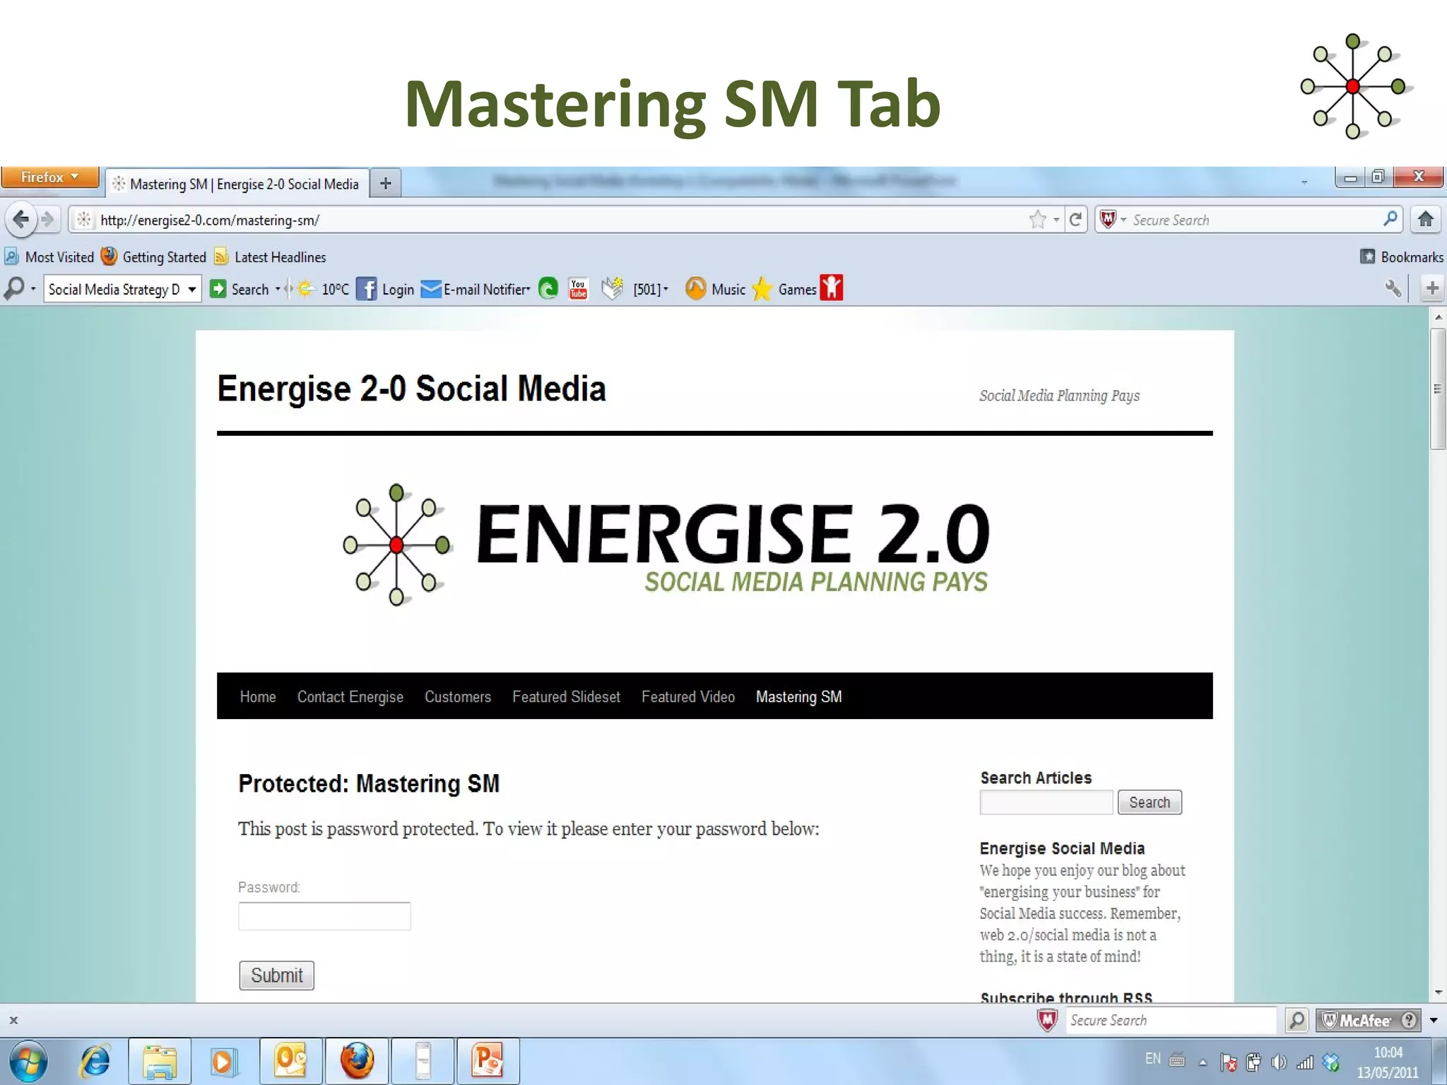Click the scrollbar down arrow

(1438, 993)
